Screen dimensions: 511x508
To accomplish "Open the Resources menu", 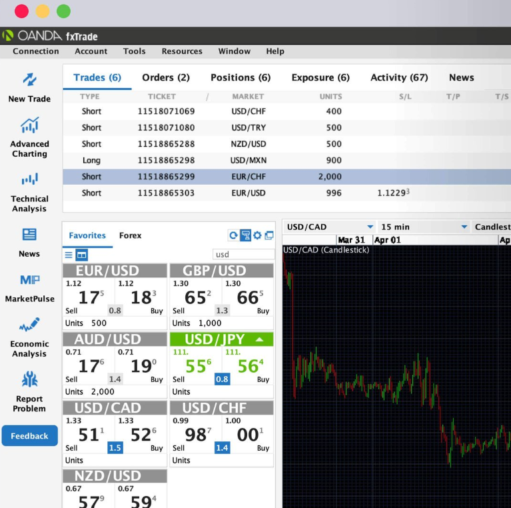I will tap(182, 51).
